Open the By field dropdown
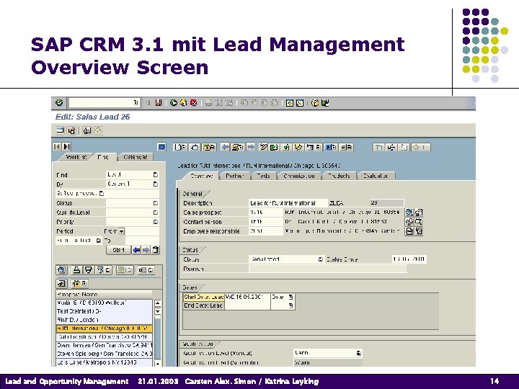 click(156, 184)
